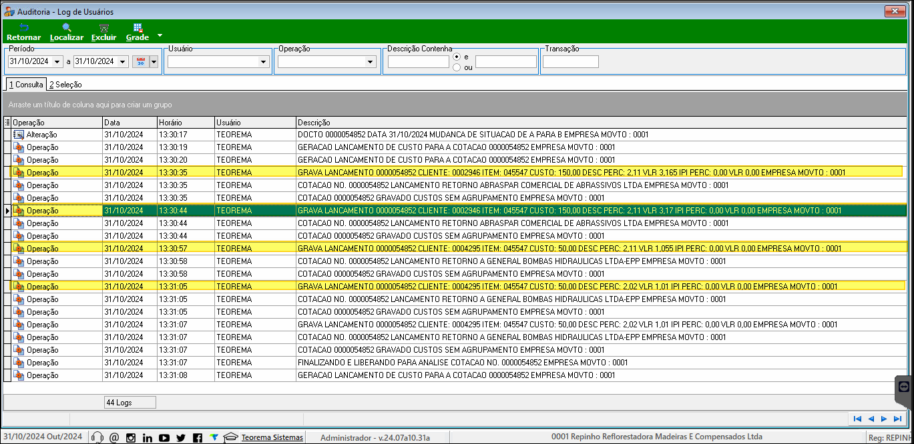This screenshot has width=914, height=444.
Task: Open the end date dropdown in Período
Action: [122, 62]
